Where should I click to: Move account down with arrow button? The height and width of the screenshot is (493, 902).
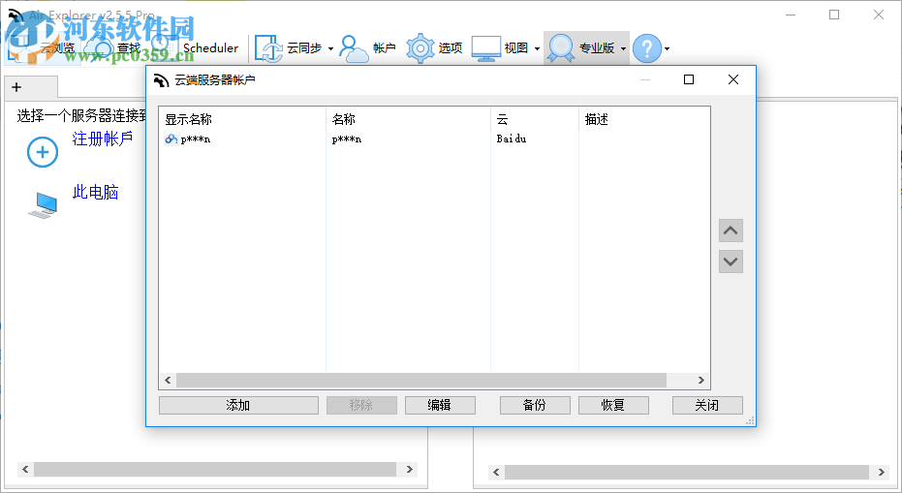click(731, 262)
